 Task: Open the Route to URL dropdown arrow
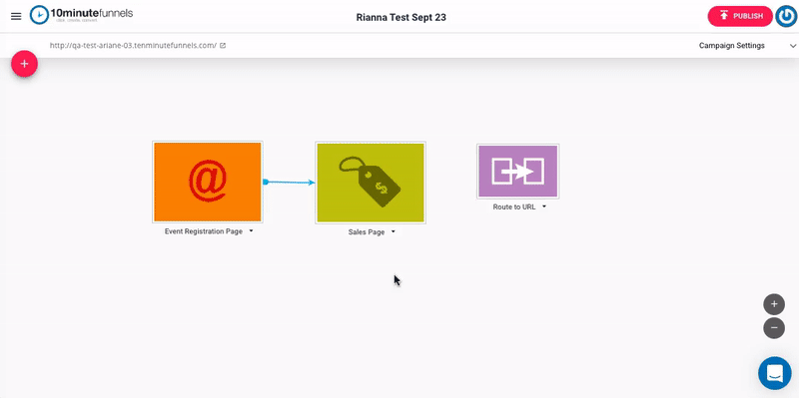click(543, 207)
